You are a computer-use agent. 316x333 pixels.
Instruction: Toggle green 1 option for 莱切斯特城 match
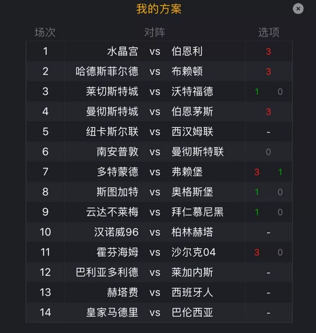coord(257,91)
